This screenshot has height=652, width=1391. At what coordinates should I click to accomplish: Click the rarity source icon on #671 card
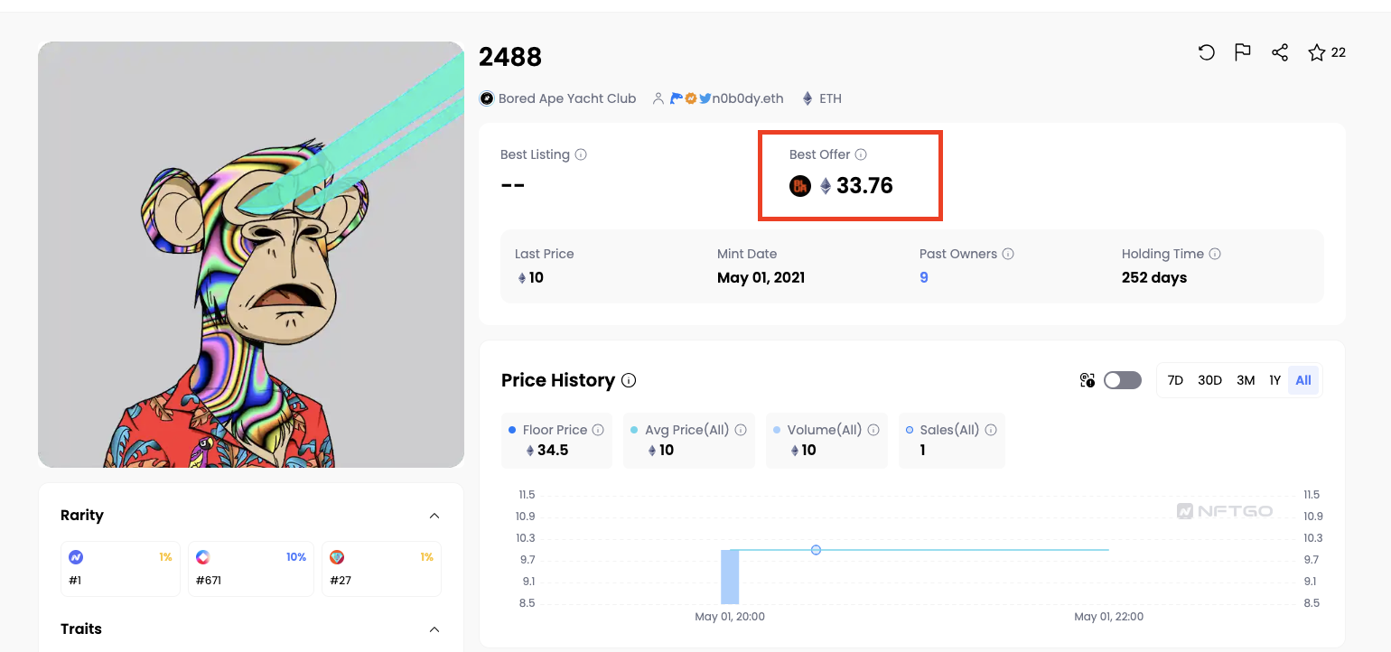coord(203,557)
